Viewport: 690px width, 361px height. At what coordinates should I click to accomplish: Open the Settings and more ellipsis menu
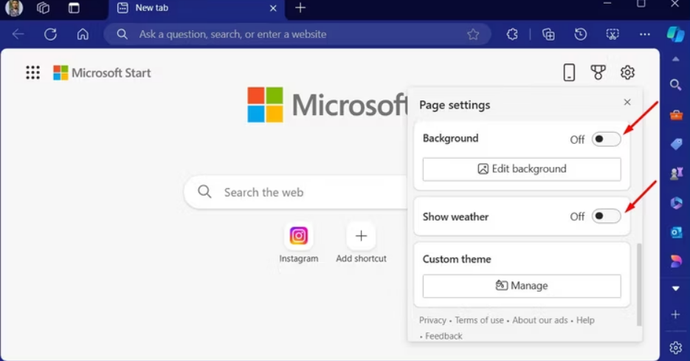645,34
